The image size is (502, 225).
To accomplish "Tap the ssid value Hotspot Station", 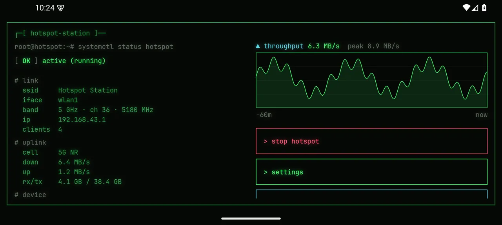I will pyautogui.click(x=88, y=90).
